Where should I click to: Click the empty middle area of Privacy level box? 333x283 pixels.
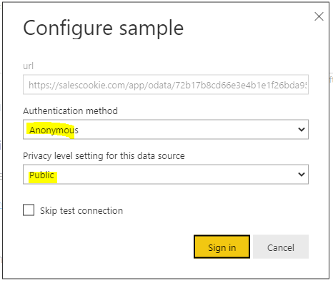[177, 175]
